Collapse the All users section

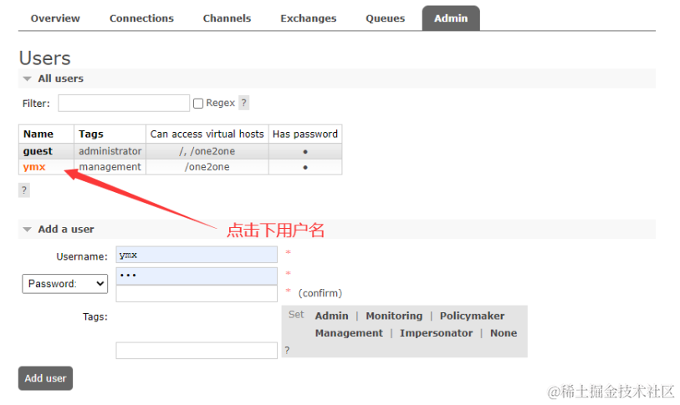[x=60, y=78]
